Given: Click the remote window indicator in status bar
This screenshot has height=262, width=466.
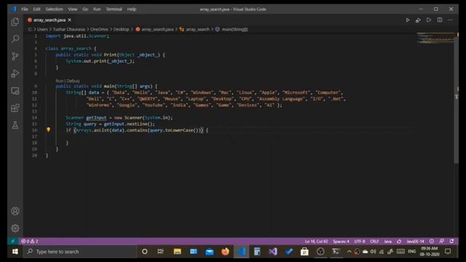Looking at the screenshot, I should pos(12,241).
